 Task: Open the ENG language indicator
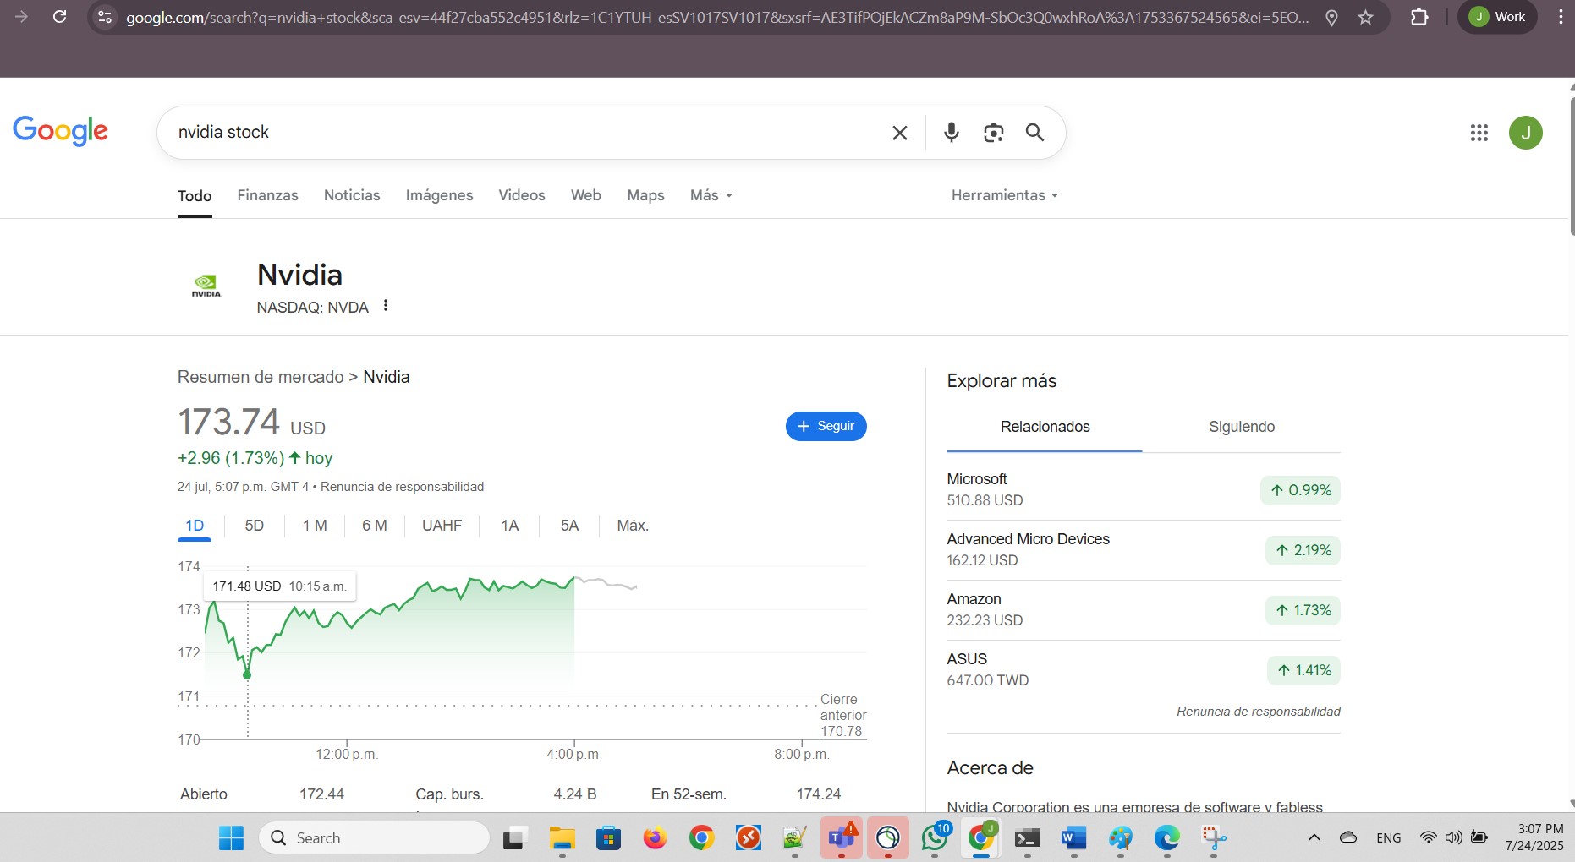click(x=1388, y=838)
